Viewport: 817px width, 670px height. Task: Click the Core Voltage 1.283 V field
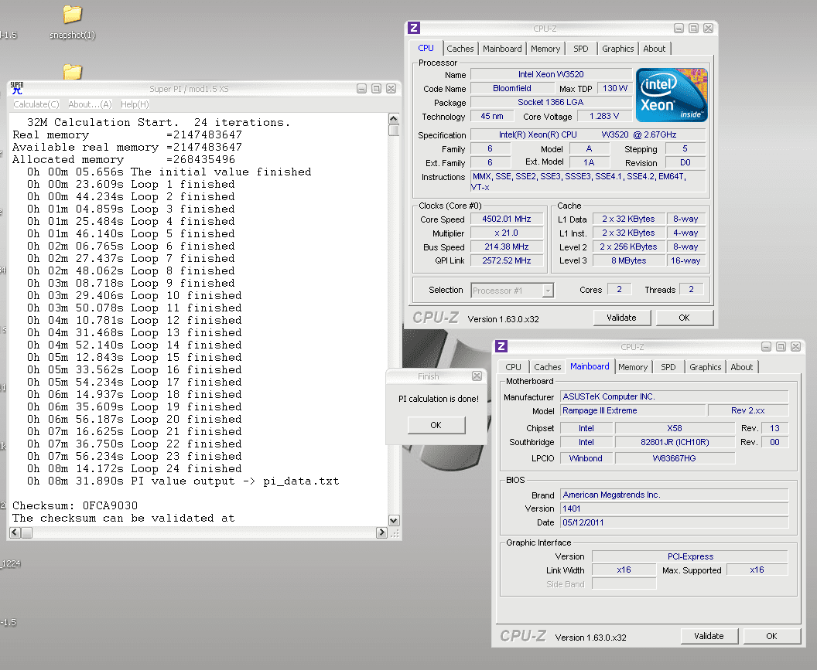pos(604,116)
